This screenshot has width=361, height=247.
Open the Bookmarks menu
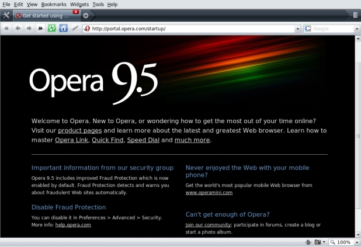[54, 4]
